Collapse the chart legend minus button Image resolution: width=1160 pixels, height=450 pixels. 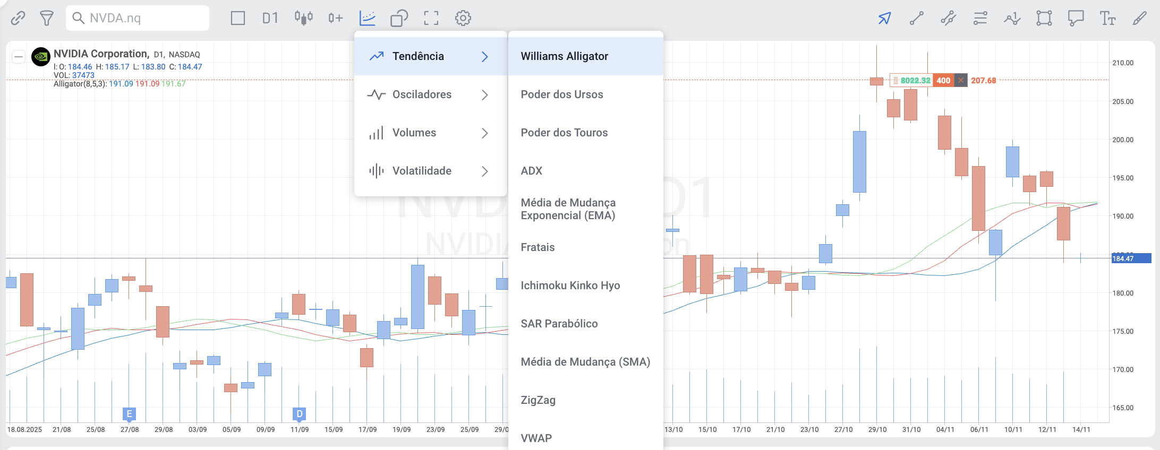(19, 56)
